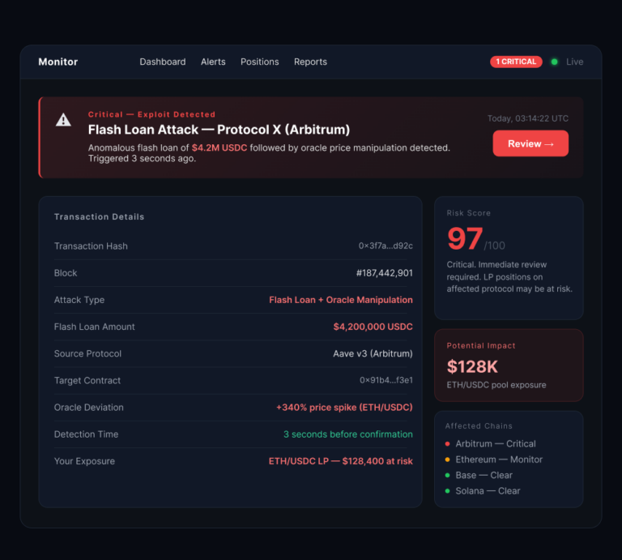This screenshot has width=622, height=560.
Task: Switch to the Alerts tab
Action: [213, 62]
